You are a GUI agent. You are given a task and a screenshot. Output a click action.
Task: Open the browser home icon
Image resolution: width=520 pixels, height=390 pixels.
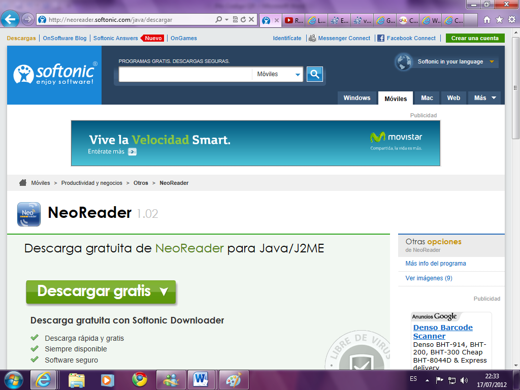pyautogui.click(x=487, y=20)
